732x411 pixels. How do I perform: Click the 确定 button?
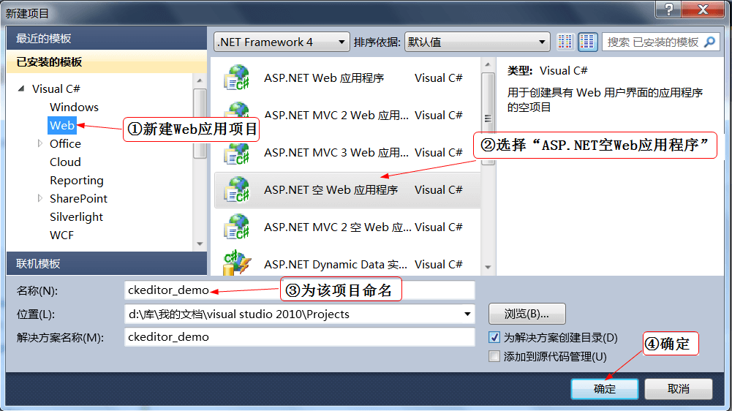[605, 388]
